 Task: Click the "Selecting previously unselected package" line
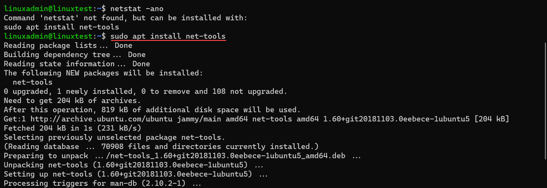tap(114, 138)
